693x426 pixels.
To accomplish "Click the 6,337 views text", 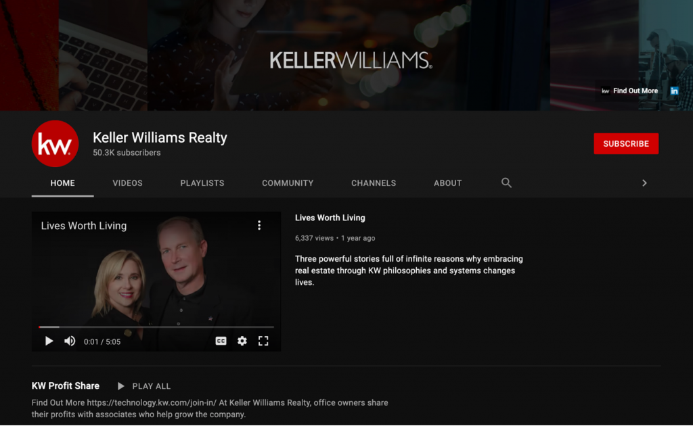I will 314,238.
